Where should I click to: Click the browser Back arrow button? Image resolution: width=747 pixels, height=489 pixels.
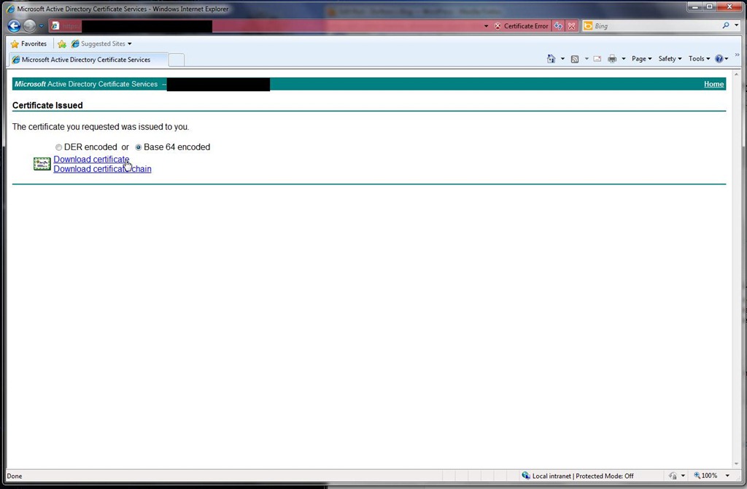coord(14,26)
